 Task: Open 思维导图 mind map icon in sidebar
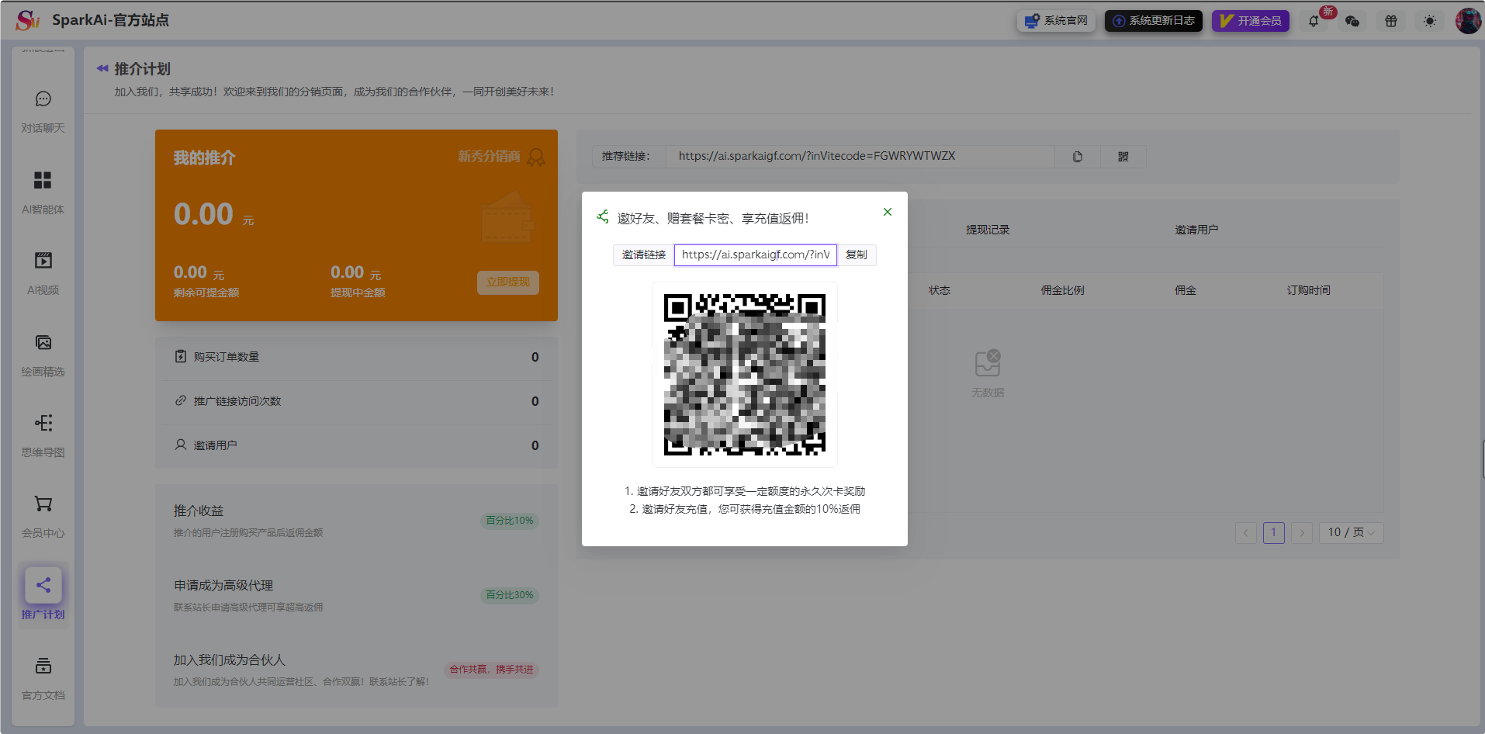(x=43, y=423)
